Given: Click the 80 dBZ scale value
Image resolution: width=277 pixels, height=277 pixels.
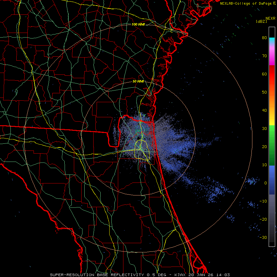Looking at the screenshot, I should click(x=264, y=38).
